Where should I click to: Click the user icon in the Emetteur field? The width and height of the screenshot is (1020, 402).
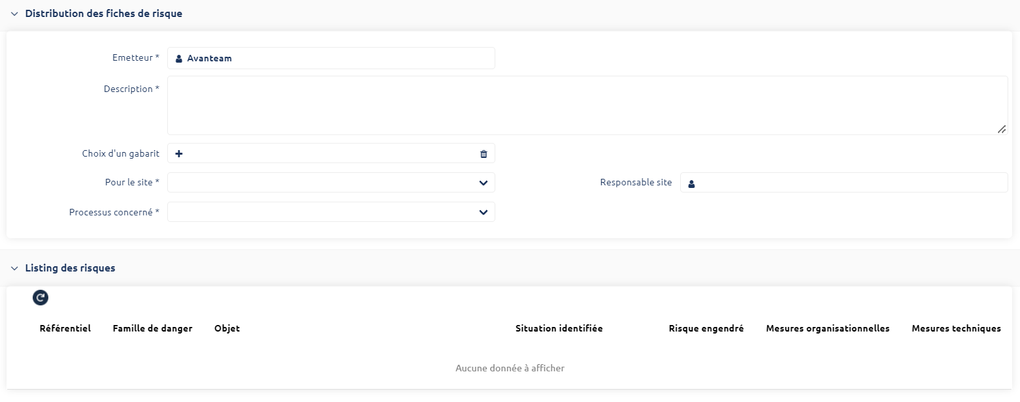pyautogui.click(x=178, y=58)
